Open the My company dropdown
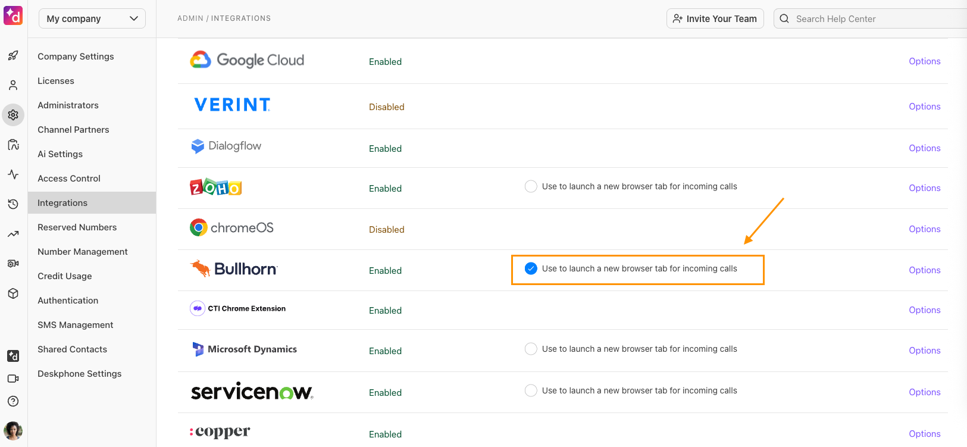The height and width of the screenshot is (447, 967). click(x=92, y=18)
